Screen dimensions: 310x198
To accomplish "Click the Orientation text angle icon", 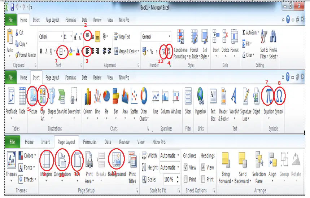I will tap(105, 36).
